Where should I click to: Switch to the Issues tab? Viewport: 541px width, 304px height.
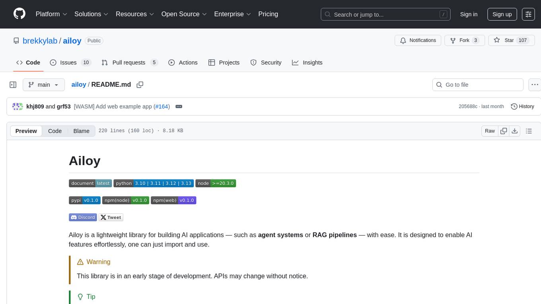[x=70, y=62]
